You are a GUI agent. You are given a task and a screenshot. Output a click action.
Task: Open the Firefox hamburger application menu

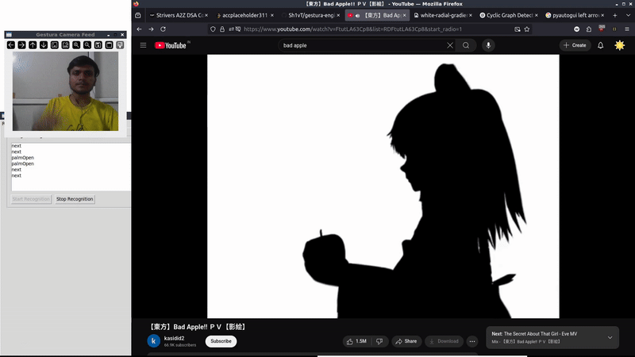[x=627, y=29]
